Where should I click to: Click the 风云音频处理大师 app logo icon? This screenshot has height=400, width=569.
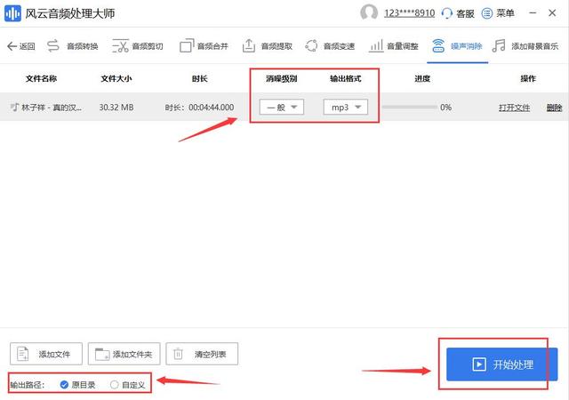click(x=12, y=13)
